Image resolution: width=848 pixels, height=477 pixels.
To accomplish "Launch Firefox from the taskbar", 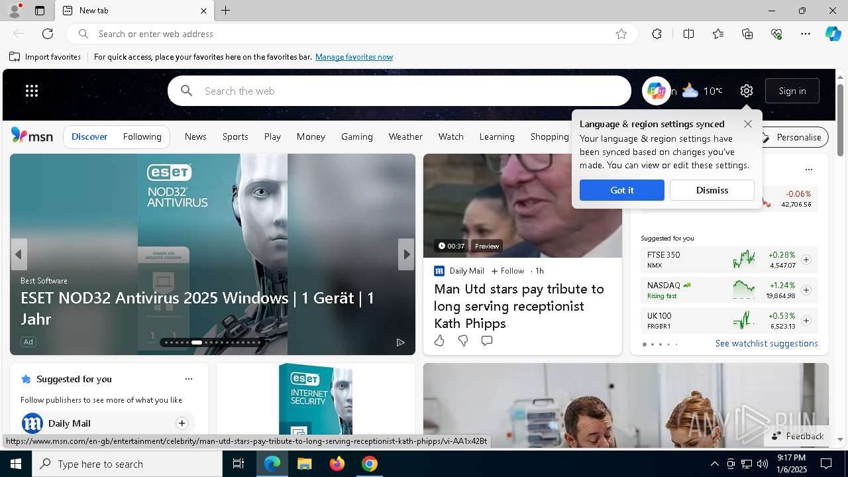I will (x=337, y=464).
